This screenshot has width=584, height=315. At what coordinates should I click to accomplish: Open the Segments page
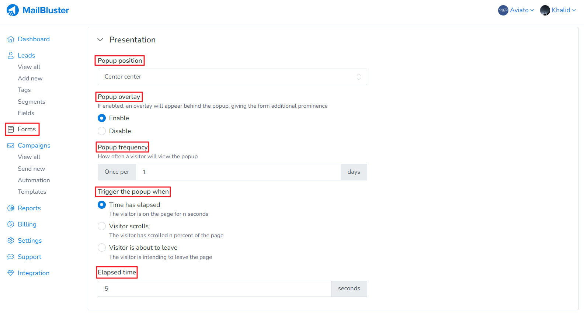click(31, 101)
